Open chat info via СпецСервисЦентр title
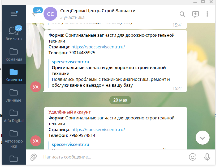Image resolution: width=216 pixels, height=167 pixels. 98,11
